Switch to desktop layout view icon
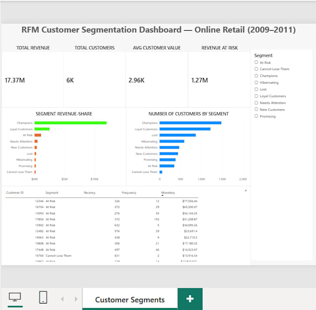 click(x=15, y=297)
